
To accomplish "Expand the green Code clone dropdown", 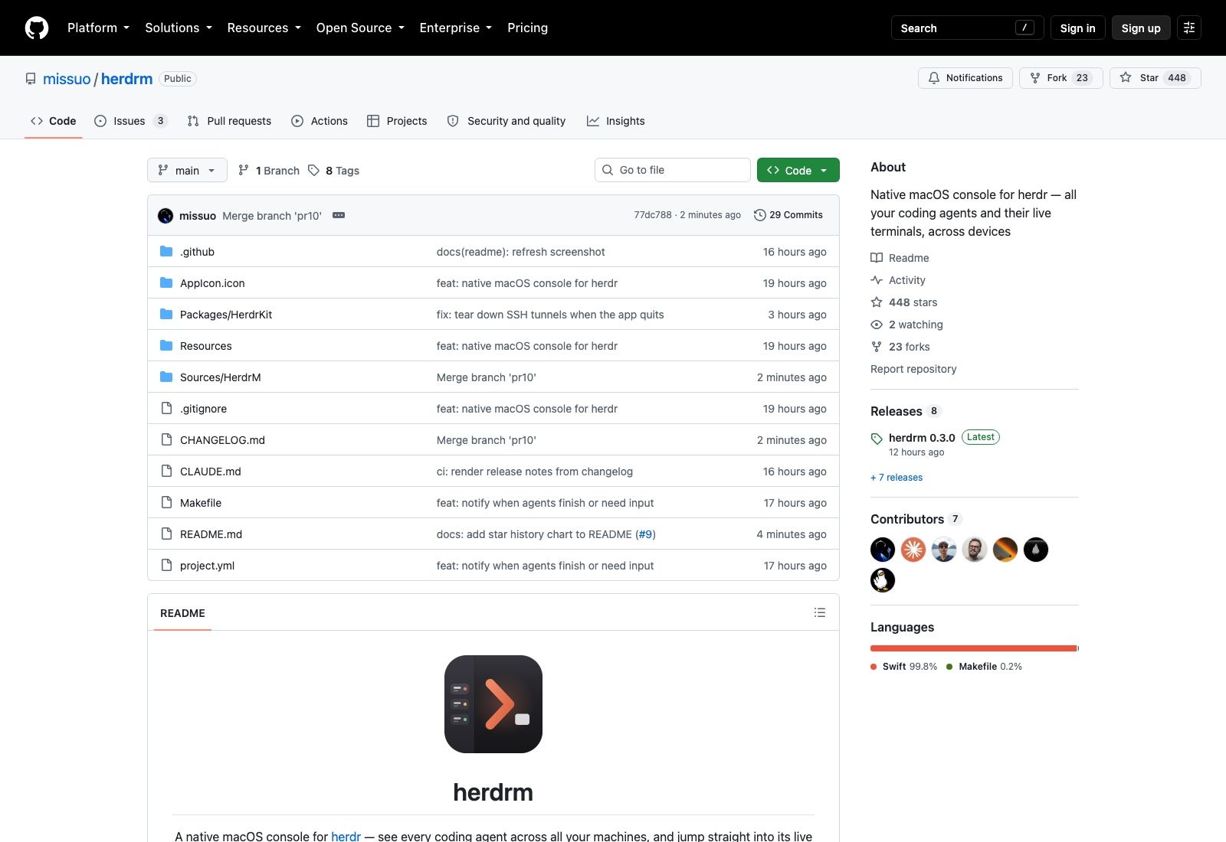I will click(x=798, y=170).
